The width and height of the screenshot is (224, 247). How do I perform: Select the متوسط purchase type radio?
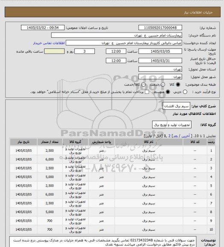(x=168, y=92)
